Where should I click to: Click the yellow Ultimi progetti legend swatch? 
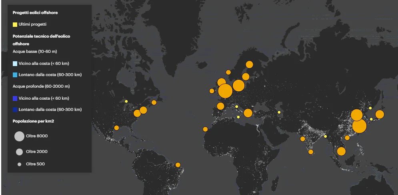pos(15,24)
